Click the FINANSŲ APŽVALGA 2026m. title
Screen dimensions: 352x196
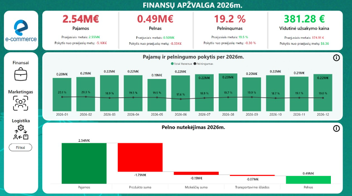[193, 5]
